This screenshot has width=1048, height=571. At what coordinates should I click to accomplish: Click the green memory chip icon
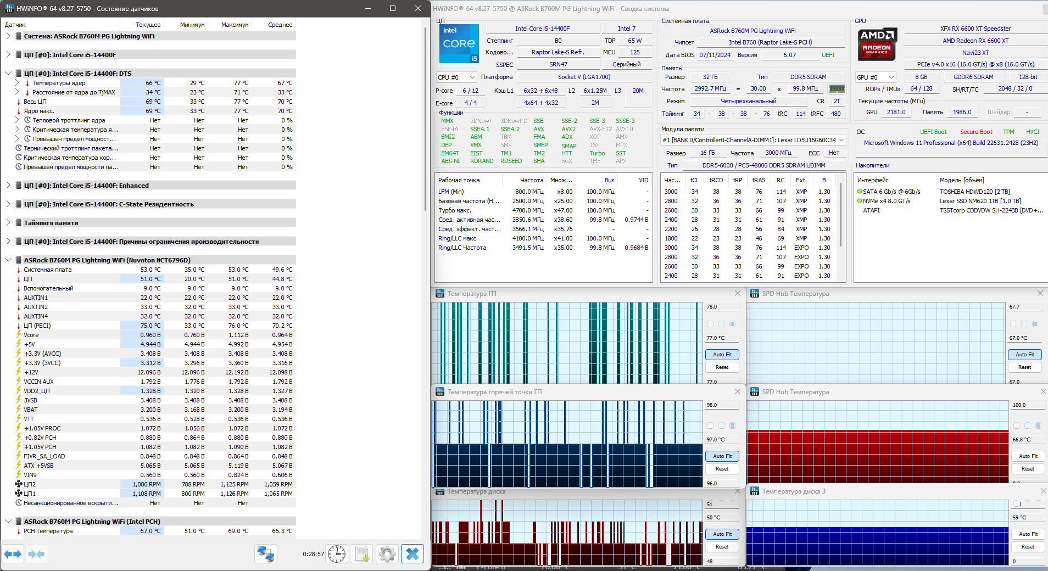(837, 88)
